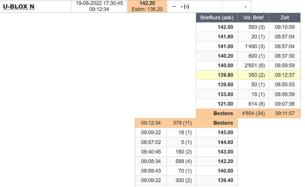
Task: Click Bestens in the ask table
Action: (x=223, y=113)
